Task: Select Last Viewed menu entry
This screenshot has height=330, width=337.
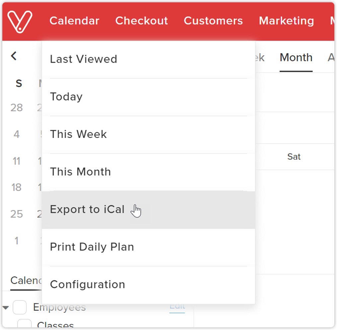Action: [x=83, y=59]
